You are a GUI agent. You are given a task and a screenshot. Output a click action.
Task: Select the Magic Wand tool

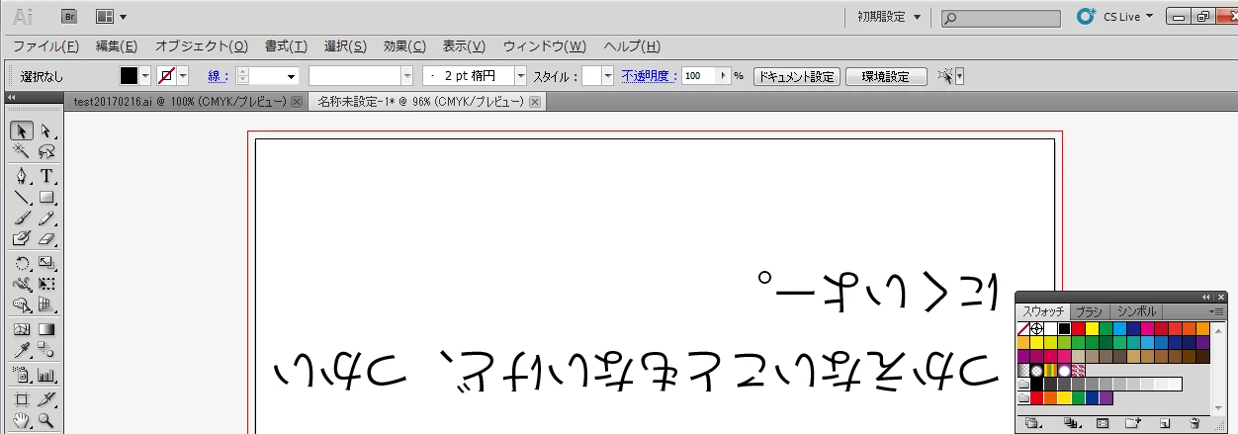tap(21, 152)
